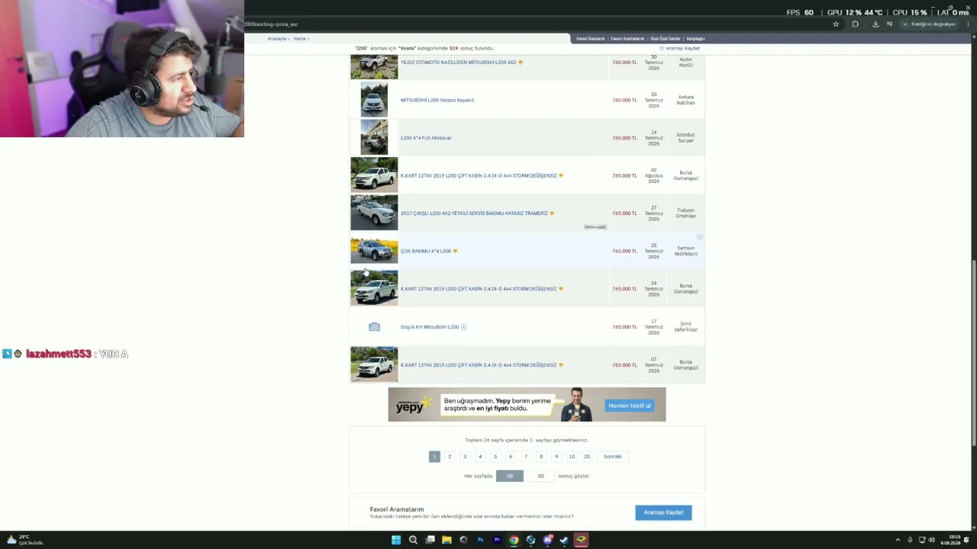This screenshot has width=977, height=549.
Task: Open ÇOK BAKIMLI 4*4 L200 listing
Action: click(x=426, y=251)
